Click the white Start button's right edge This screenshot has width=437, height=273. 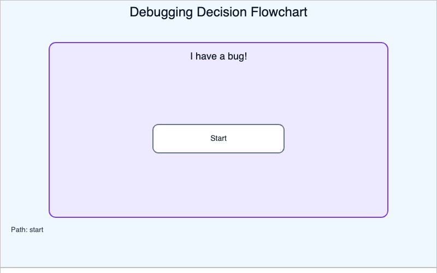pos(284,139)
